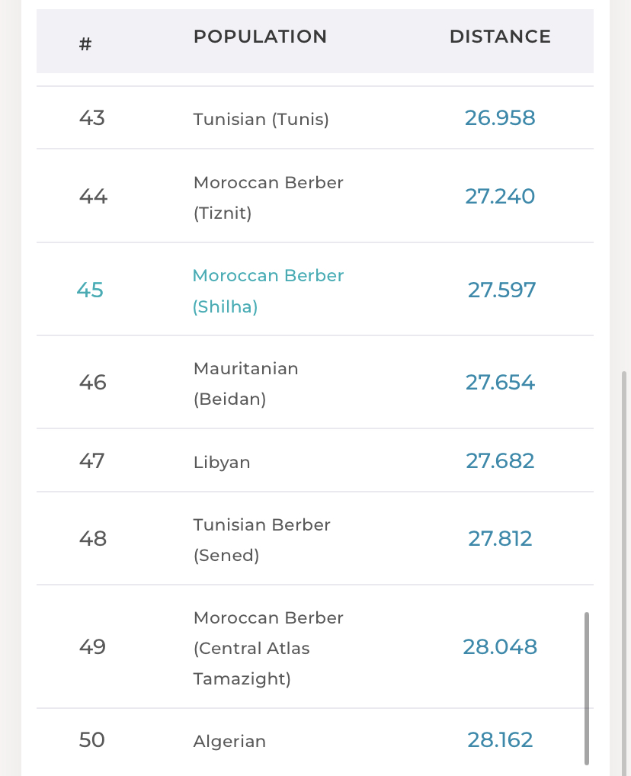Click the distance value 27.682

click(500, 461)
